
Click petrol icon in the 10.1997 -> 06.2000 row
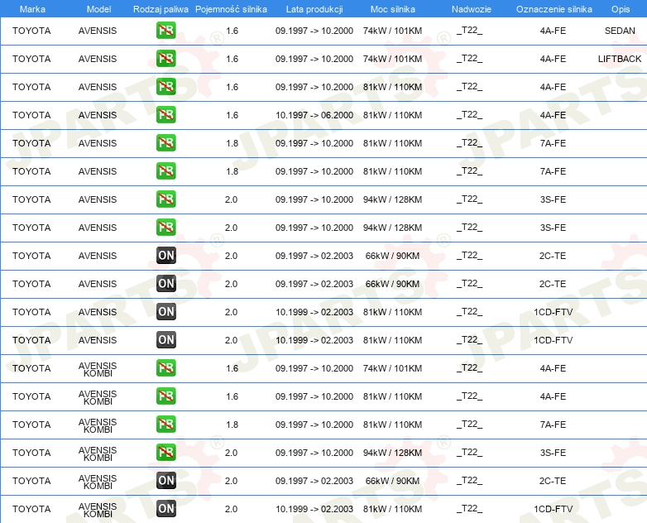pos(165,114)
